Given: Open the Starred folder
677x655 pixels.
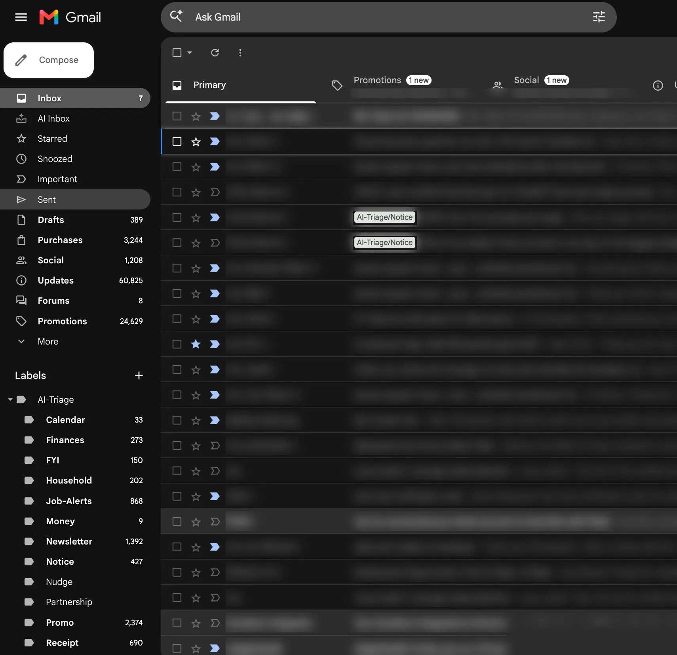Looking at the screenshot, I should 75,139.
